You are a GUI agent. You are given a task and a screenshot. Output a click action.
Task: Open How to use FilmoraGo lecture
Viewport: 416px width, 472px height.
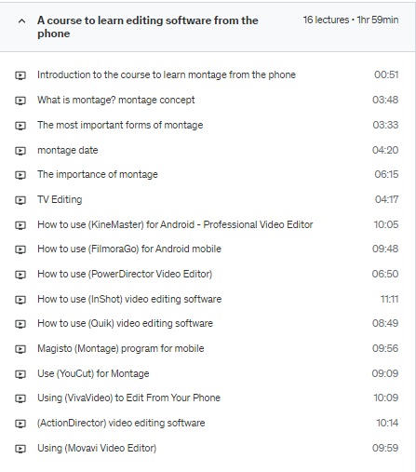pos(129,249)
